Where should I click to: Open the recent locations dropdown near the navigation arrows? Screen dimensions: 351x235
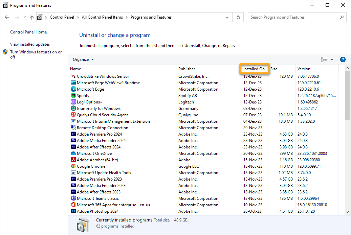(25, 17)
